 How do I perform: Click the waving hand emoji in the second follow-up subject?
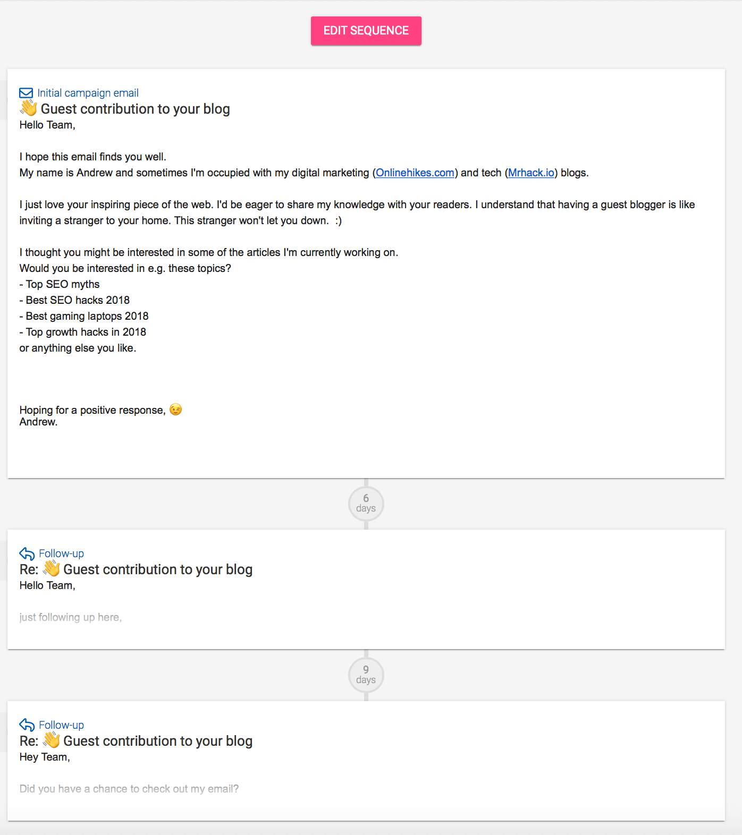52,740
